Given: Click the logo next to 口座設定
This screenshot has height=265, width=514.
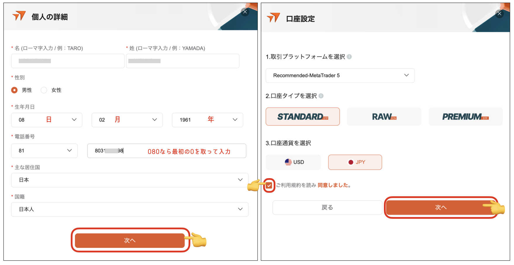Looking at the screenshot, I should pyautogui.click(x=273, y=18).
